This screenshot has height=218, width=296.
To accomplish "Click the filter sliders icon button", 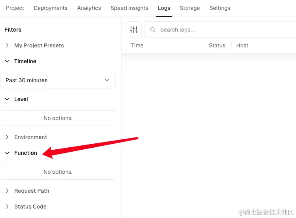I will pyautogui.click(x=134, y=30).
